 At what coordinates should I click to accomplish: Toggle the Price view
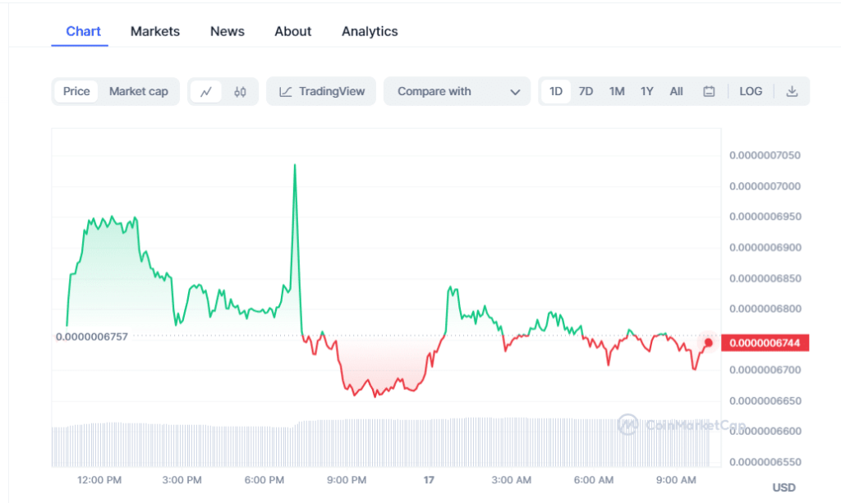point(76,92)
